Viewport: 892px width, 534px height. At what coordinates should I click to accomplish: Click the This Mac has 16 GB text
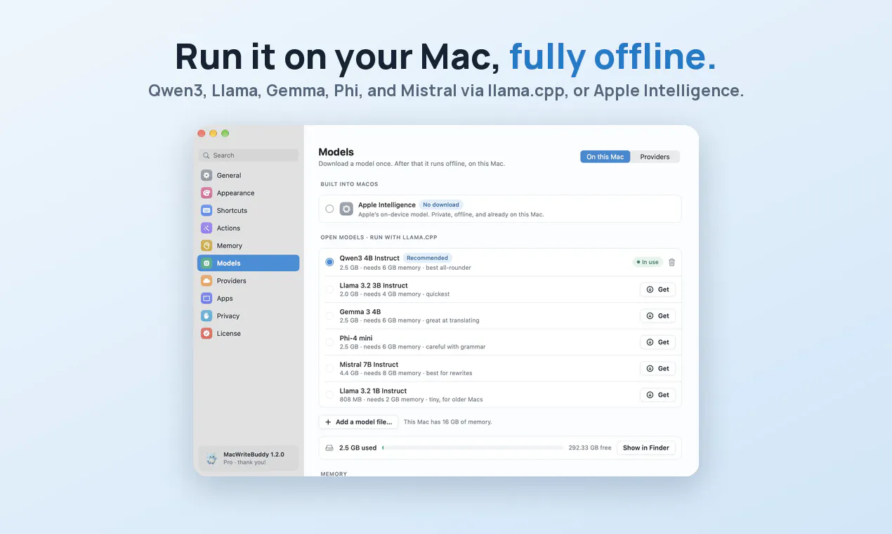coord(448,422)
